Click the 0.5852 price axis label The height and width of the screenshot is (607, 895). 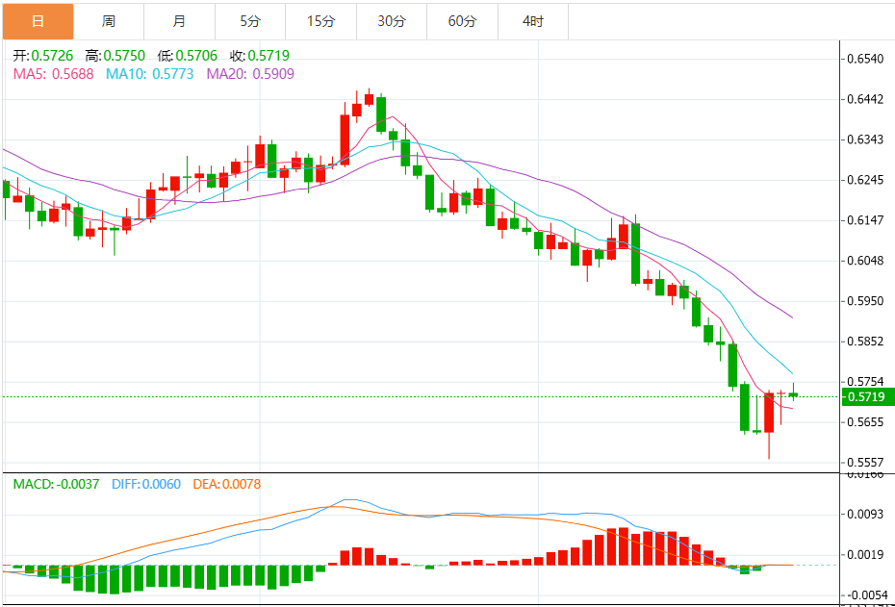pyautogui.click(x=866, y=341)
